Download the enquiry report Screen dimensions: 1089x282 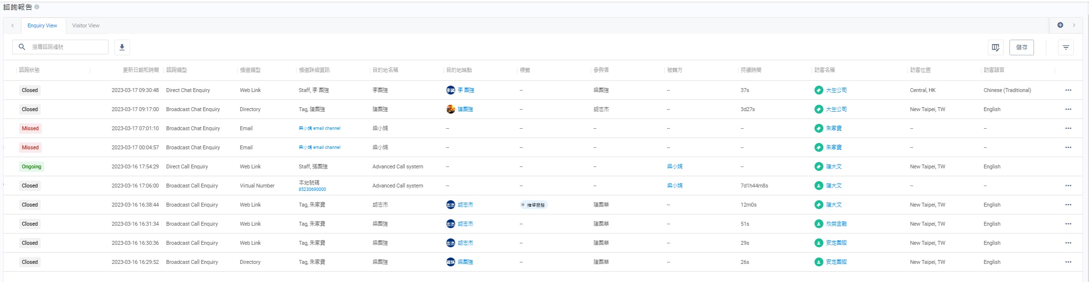(x=122, y=47)
